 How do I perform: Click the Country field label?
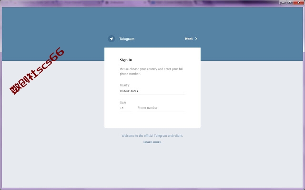tap(124, 85)
